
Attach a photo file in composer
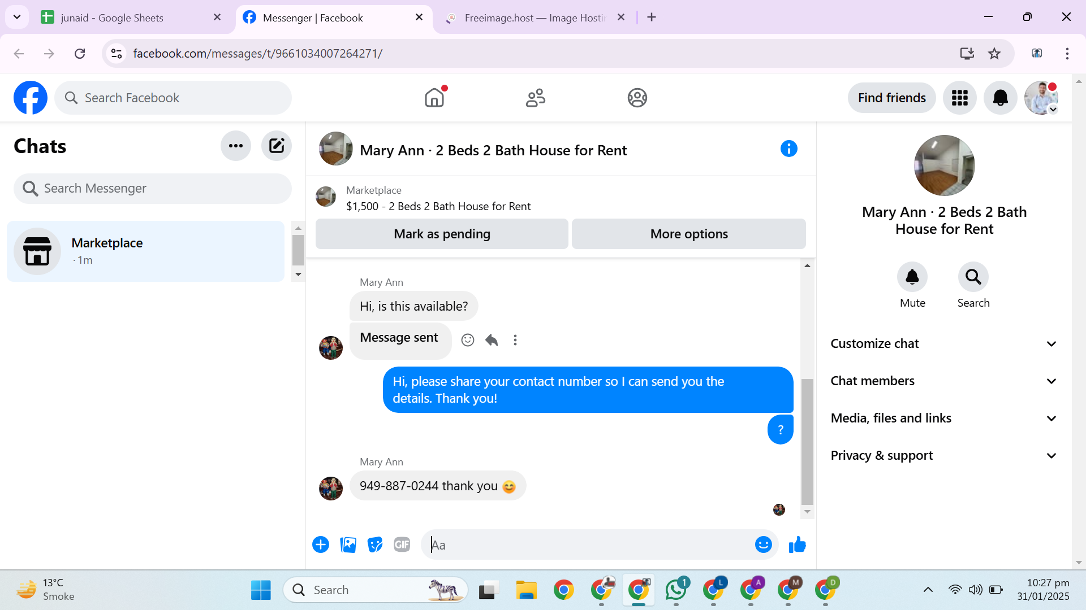coord(348,544)
